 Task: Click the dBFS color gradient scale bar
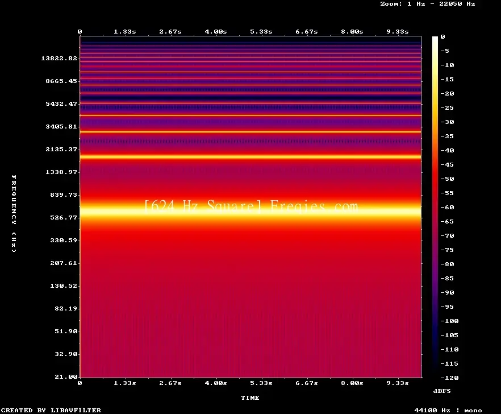coord(435,207)
